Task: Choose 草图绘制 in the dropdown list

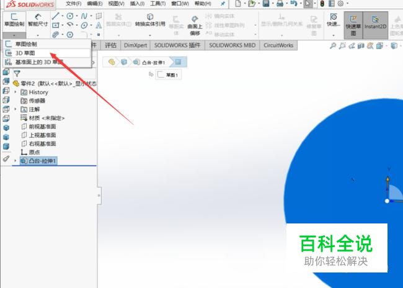Action: 47,44
